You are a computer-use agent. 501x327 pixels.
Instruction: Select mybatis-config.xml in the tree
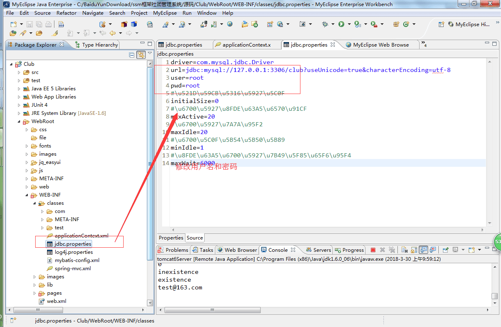[77, 260]
